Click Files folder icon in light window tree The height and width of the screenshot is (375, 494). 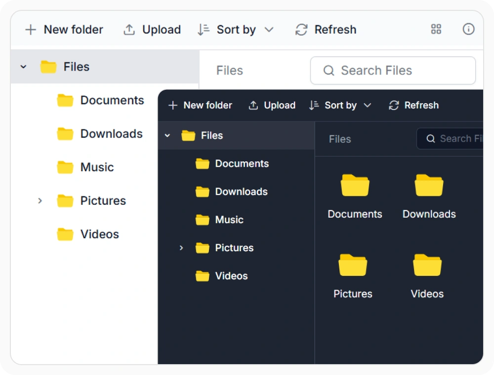click(x=48, y=67)
